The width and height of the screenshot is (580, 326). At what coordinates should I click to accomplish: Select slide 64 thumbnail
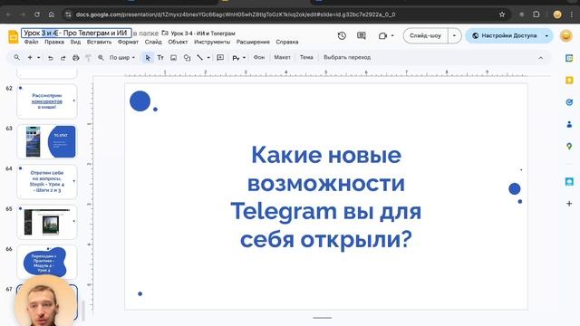[47, 182]
